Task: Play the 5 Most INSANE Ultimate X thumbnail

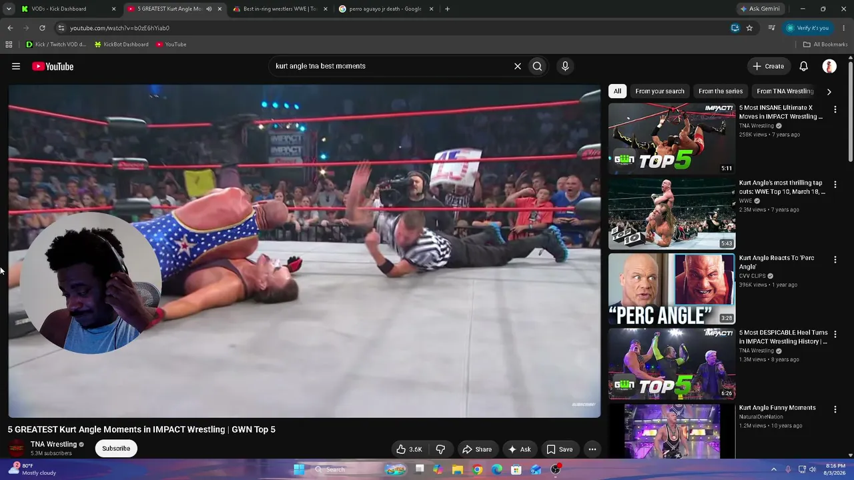Action: (672, 139)
